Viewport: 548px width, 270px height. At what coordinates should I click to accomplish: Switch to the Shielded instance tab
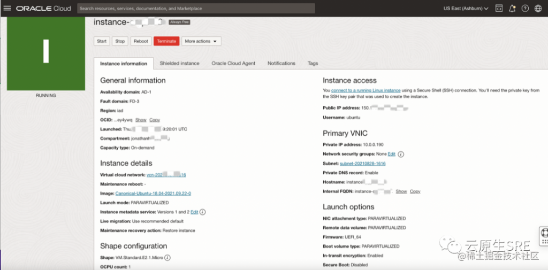(180, 63)
